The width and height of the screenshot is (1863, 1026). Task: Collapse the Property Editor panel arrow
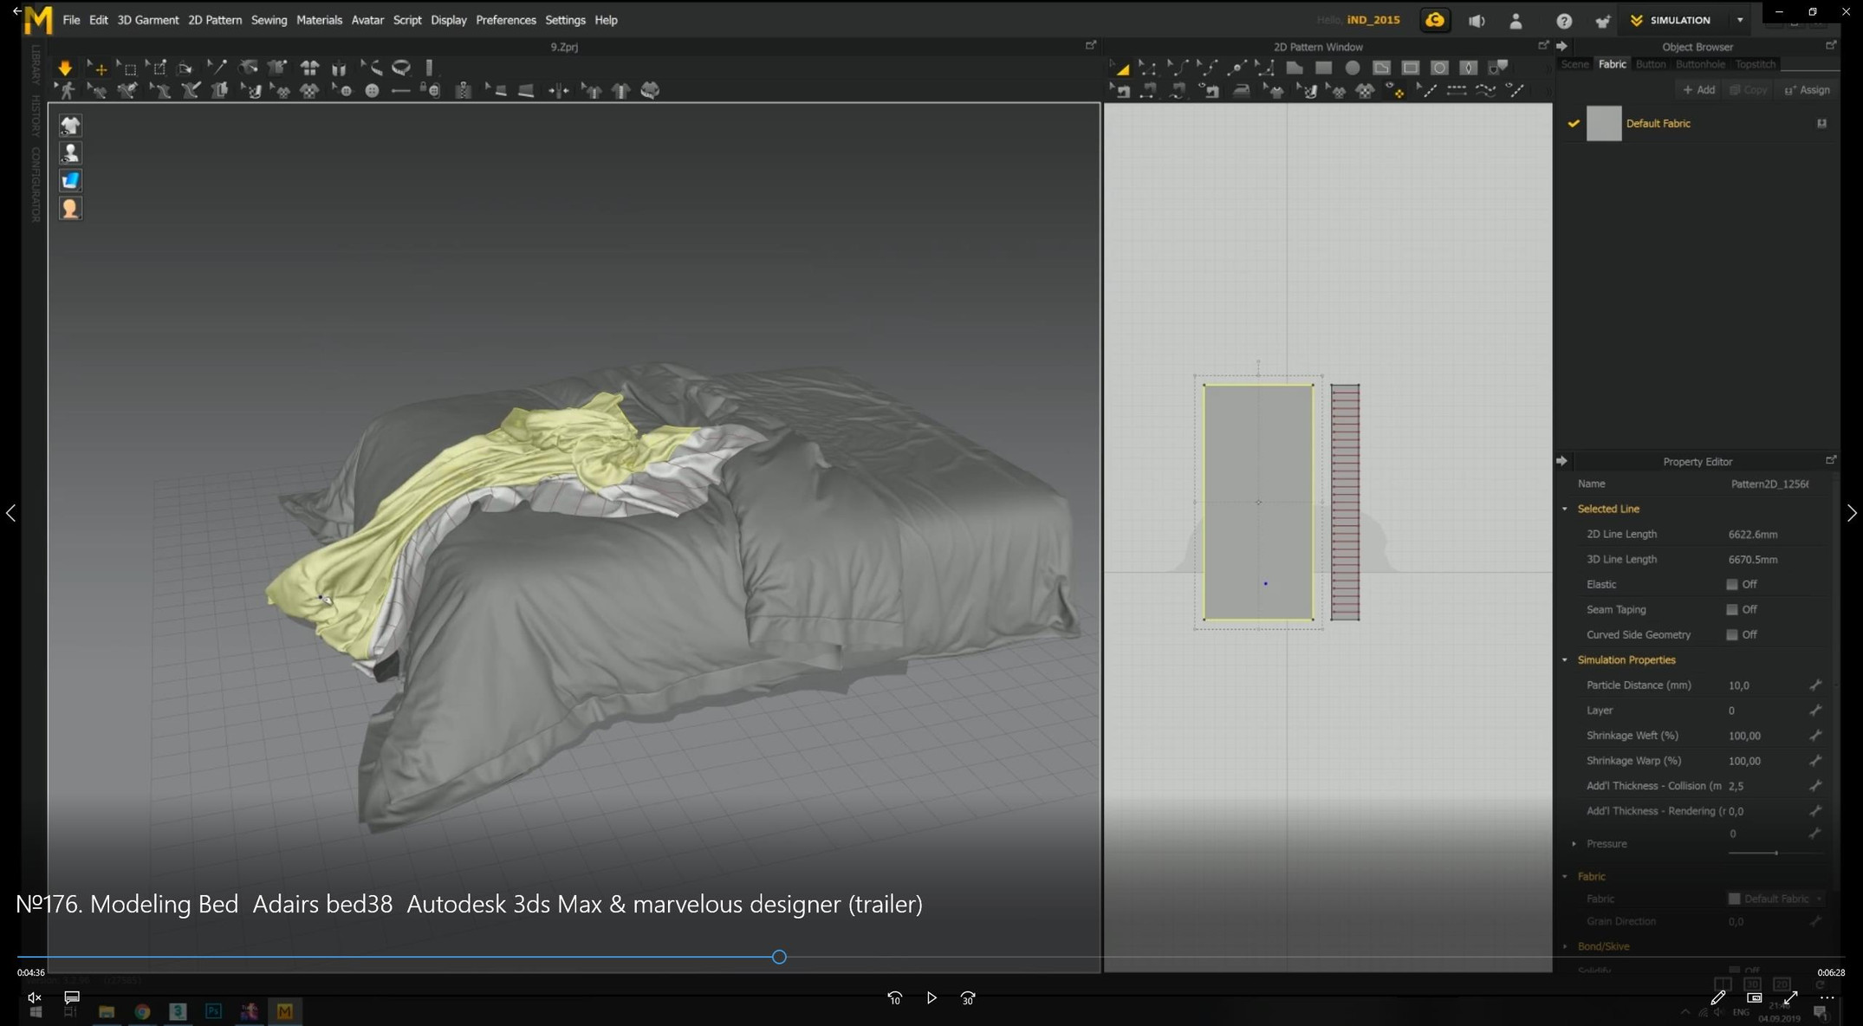(1561, 462)
